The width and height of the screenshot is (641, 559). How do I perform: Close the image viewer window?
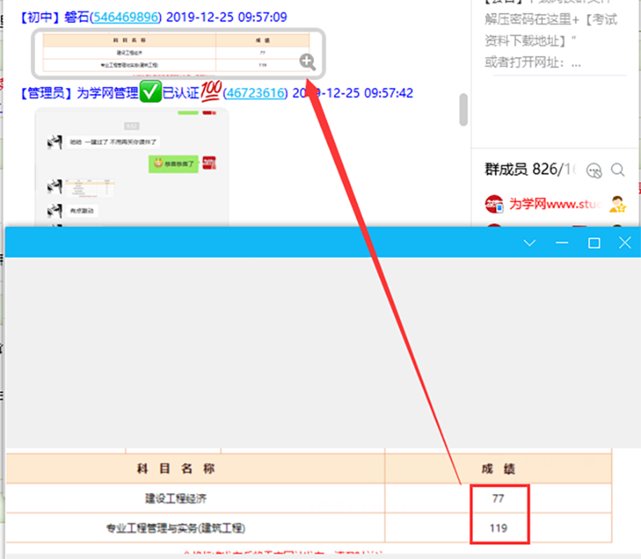pos(625,243)
